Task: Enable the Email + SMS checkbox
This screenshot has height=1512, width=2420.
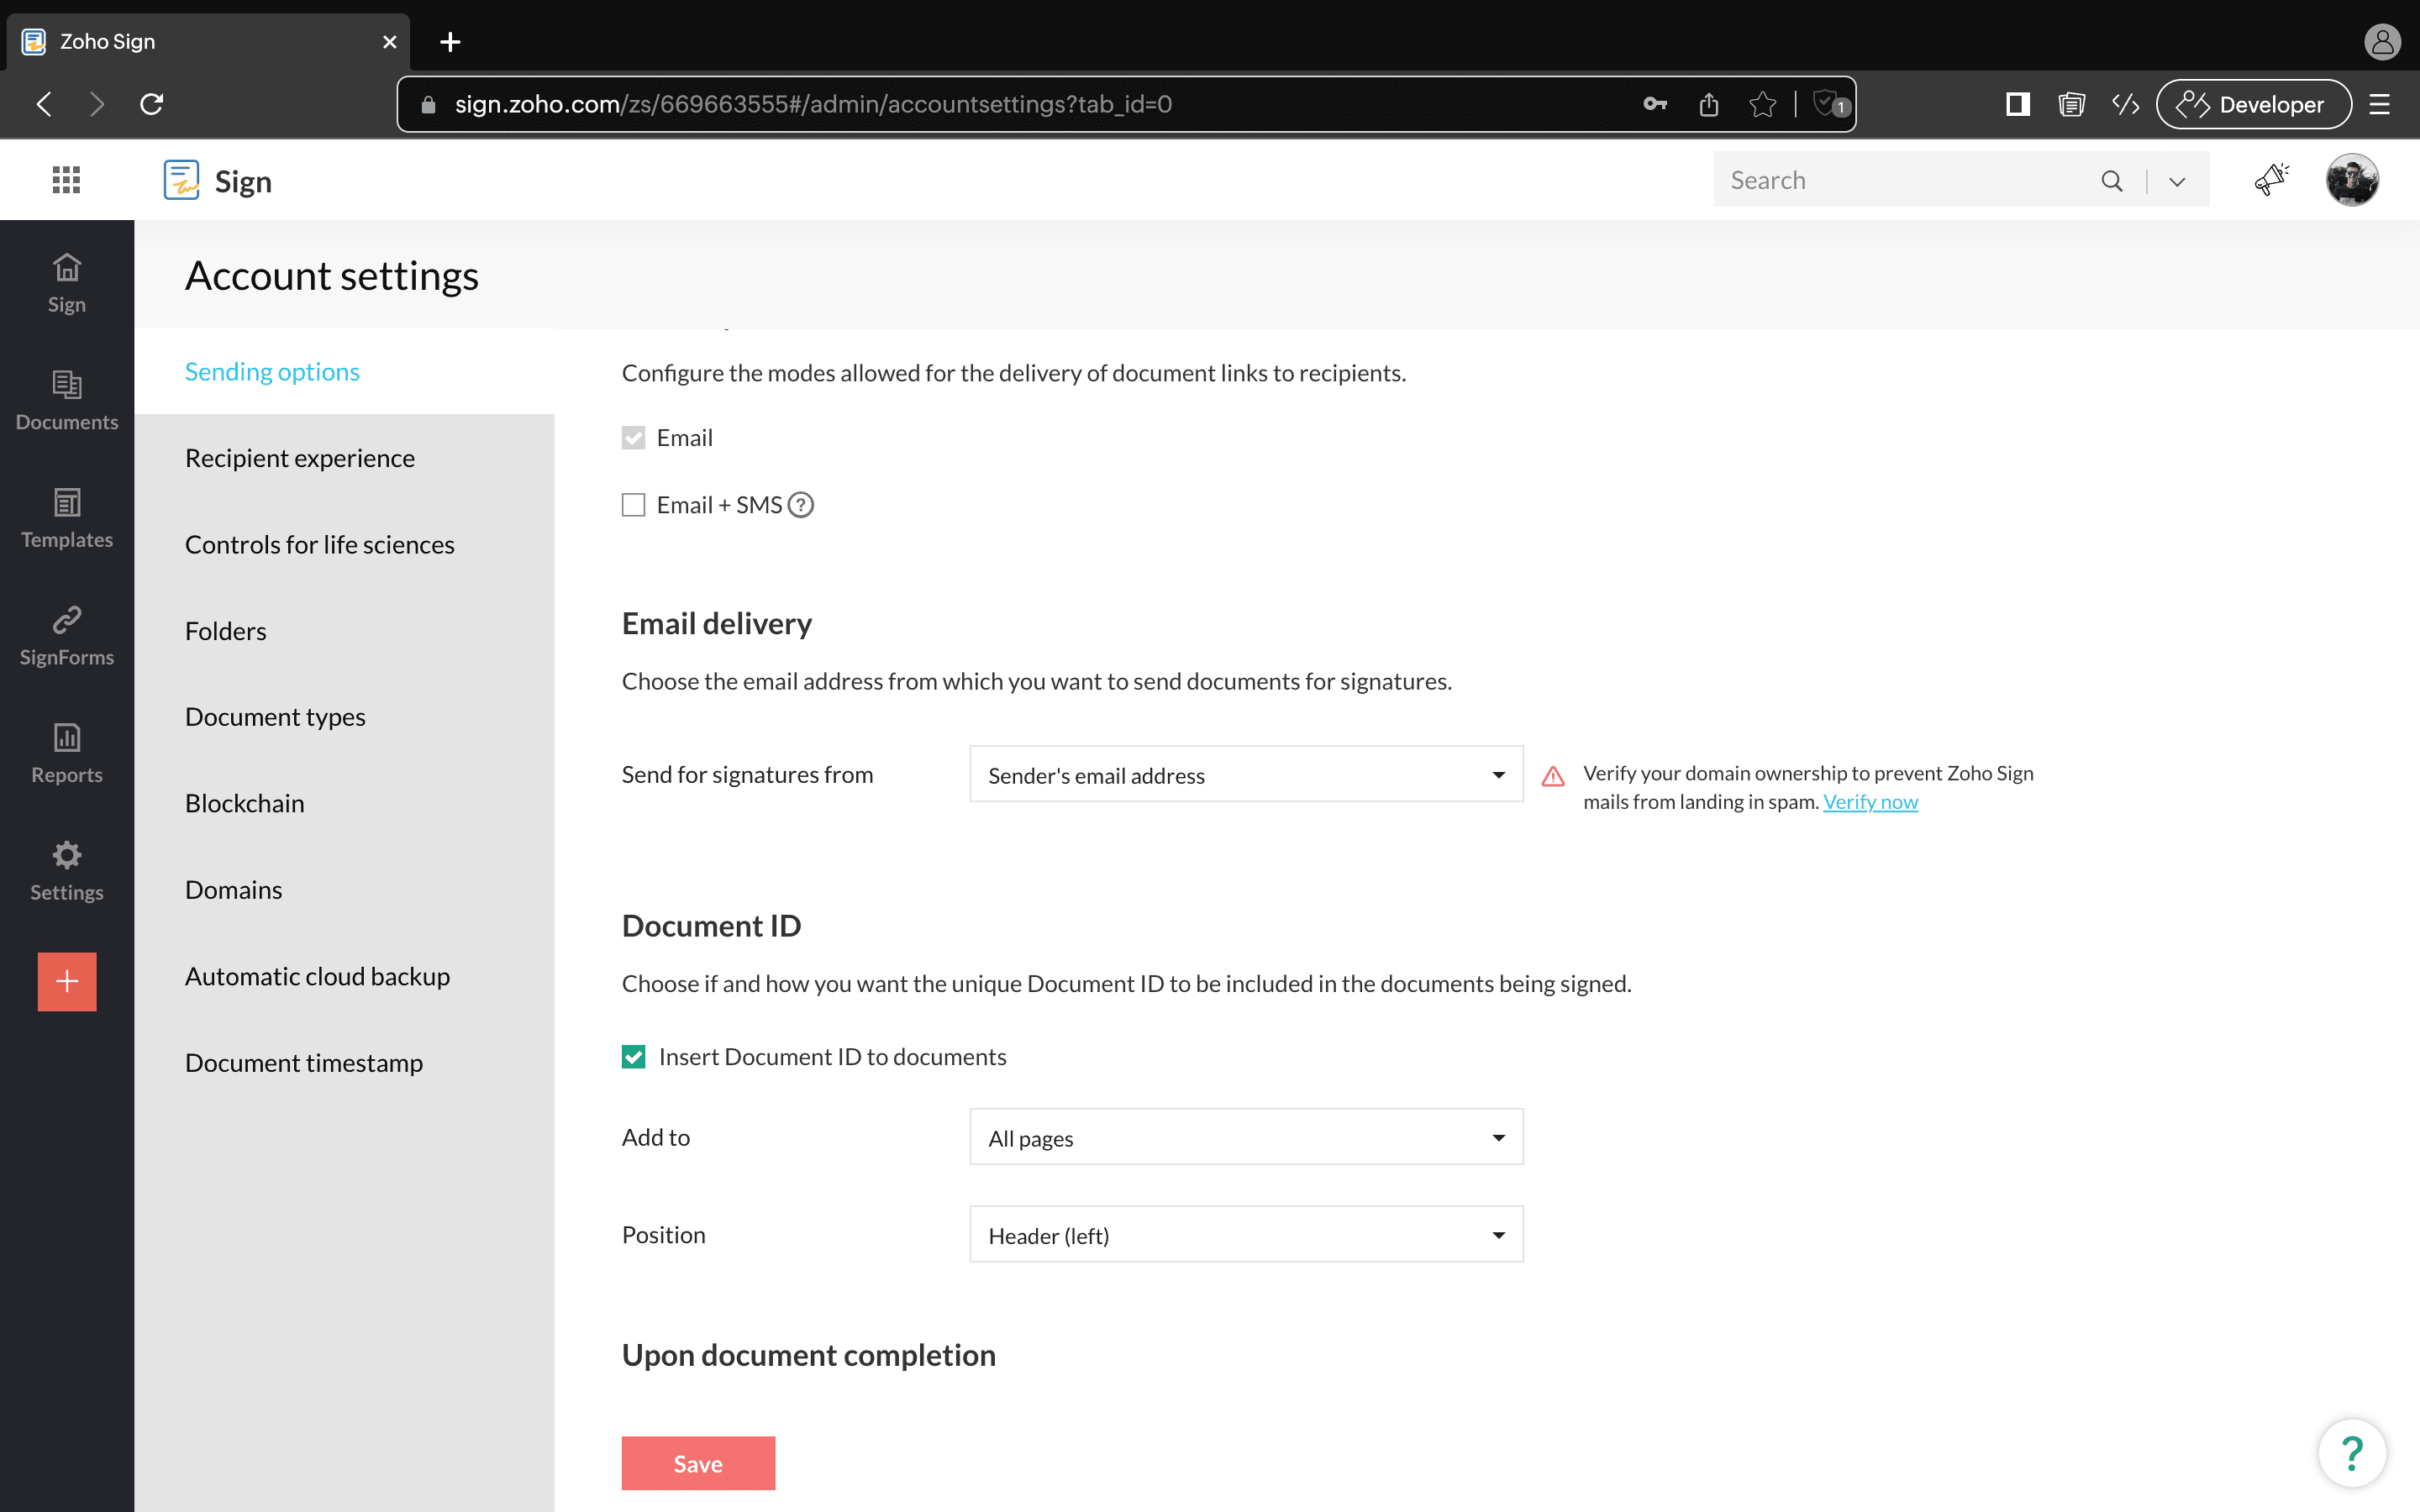Action: pyautogui.click(x=633, y=505)
